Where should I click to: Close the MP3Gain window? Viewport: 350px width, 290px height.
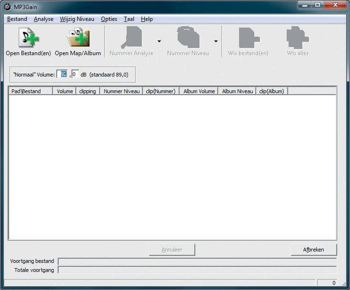pos(335,5)
